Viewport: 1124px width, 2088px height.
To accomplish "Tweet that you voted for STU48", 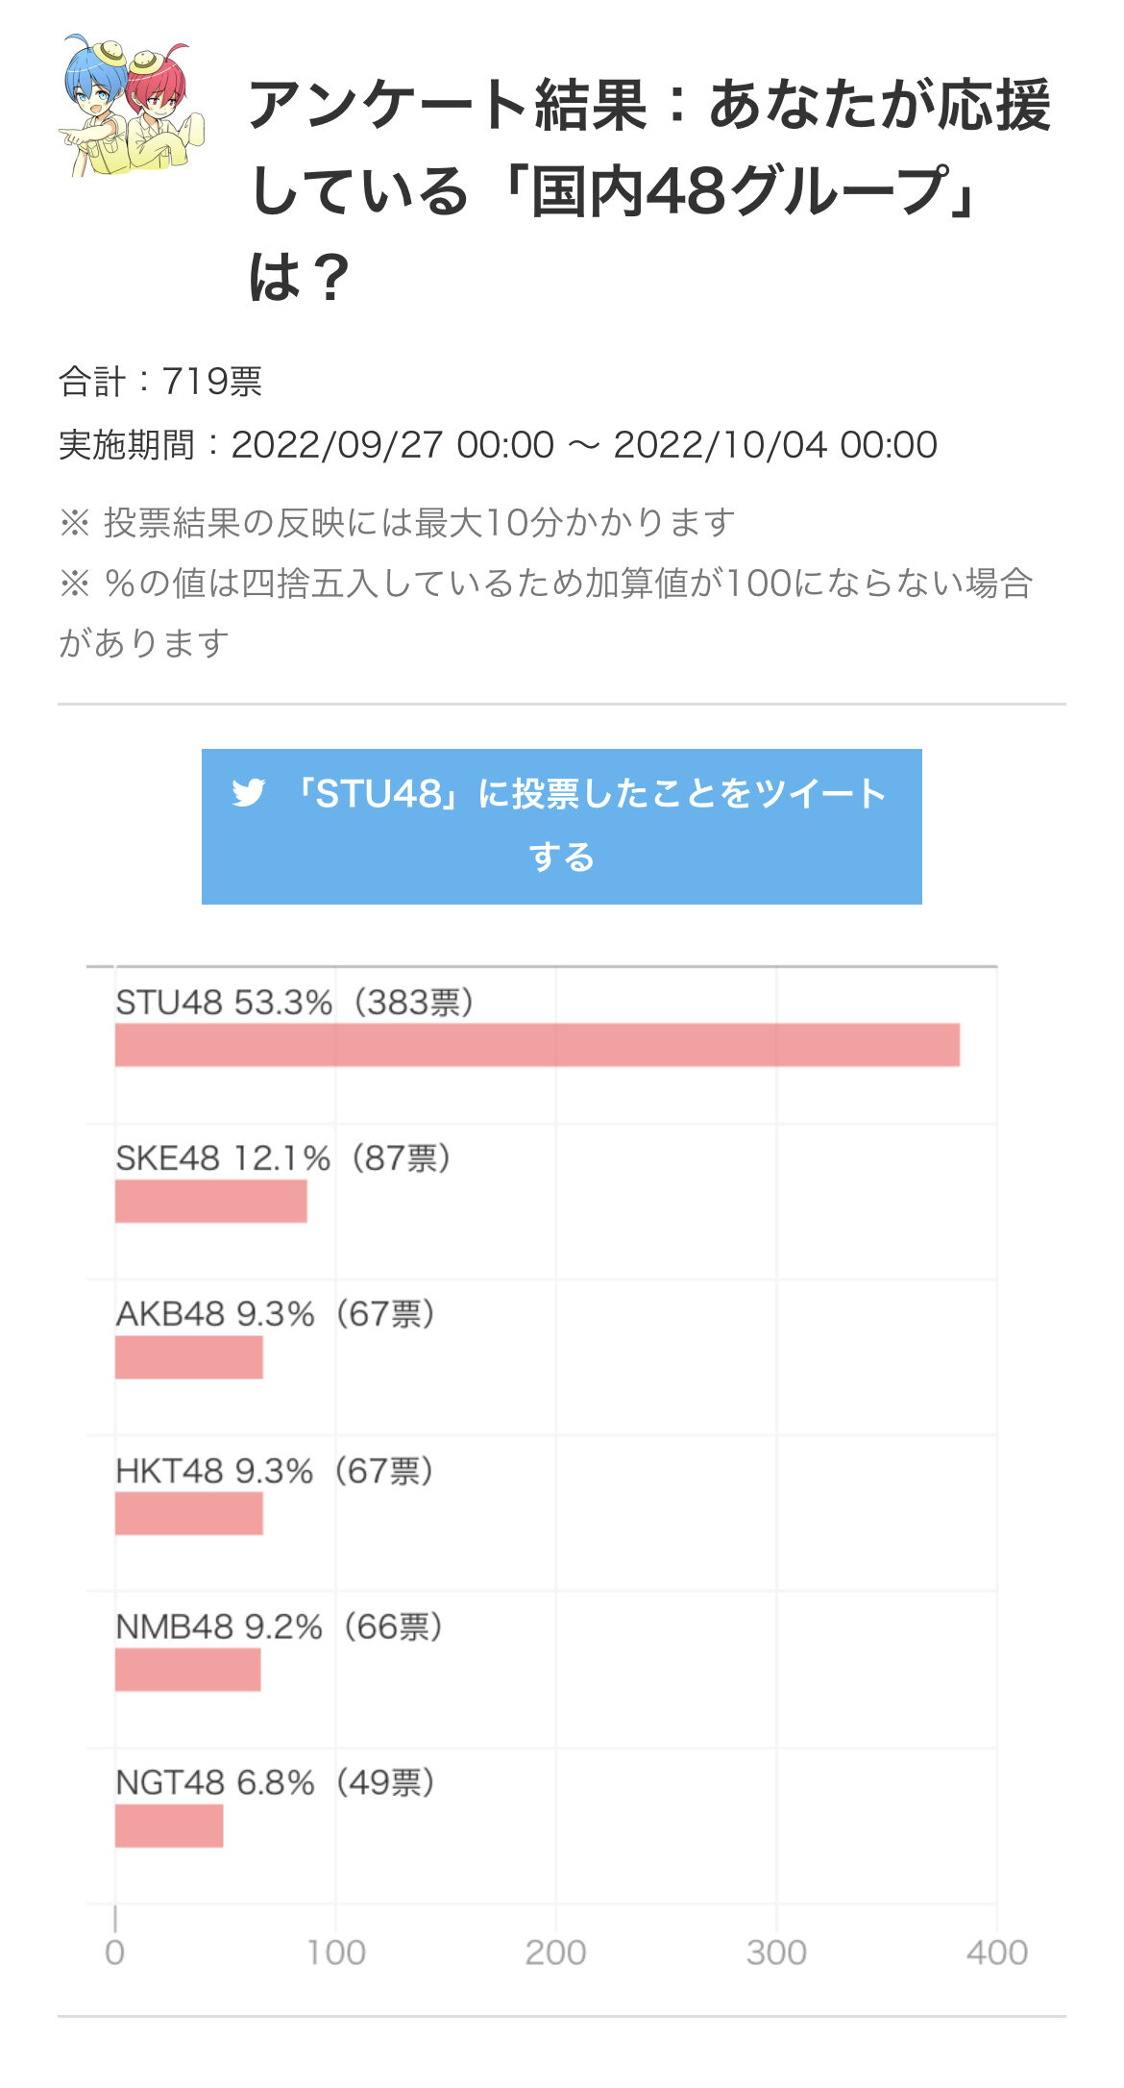I will 561,826.
